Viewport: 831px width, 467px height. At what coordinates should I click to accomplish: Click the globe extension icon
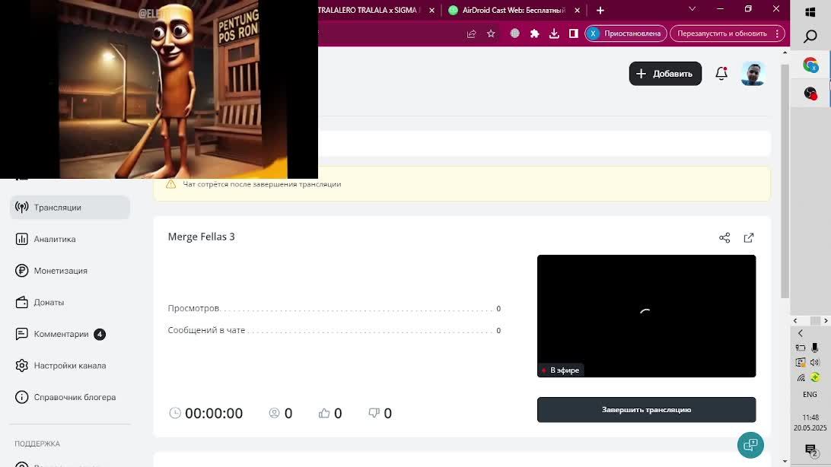(x=514, y=33)
